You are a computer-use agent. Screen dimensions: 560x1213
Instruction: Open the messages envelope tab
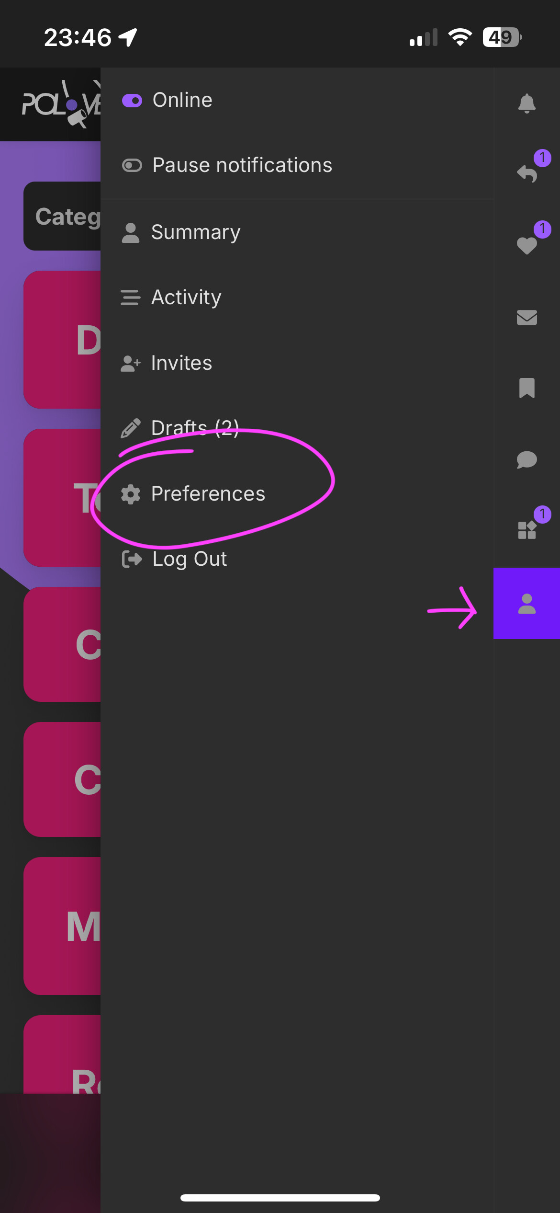pos(526,317)
